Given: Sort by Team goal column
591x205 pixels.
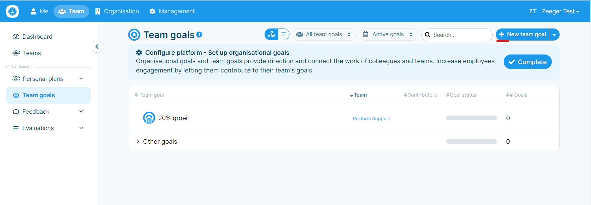Looking at the screenshot, I should tap(149, 95).
